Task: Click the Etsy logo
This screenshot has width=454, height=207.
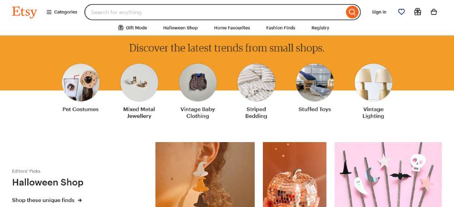Action: pyautogui.click(x=25, y=12)
